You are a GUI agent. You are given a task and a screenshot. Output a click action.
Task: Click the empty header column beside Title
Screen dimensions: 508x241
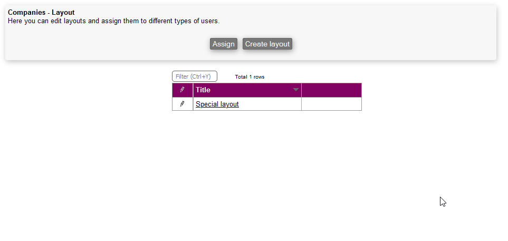[x=331, y=90]
